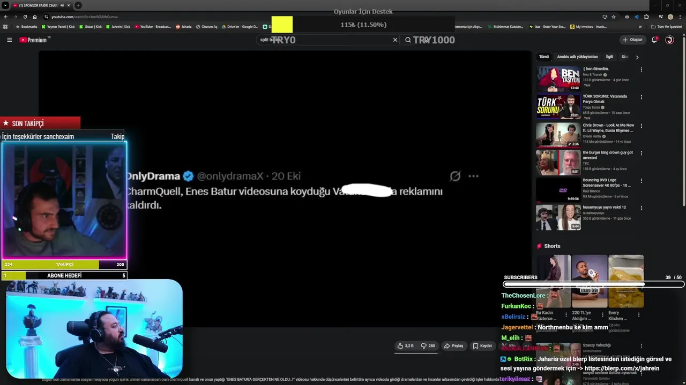This screenshot has width=686, height=385.
Task: Open options menu for ':) ben ölmedim.'
Action: [641, 70]
